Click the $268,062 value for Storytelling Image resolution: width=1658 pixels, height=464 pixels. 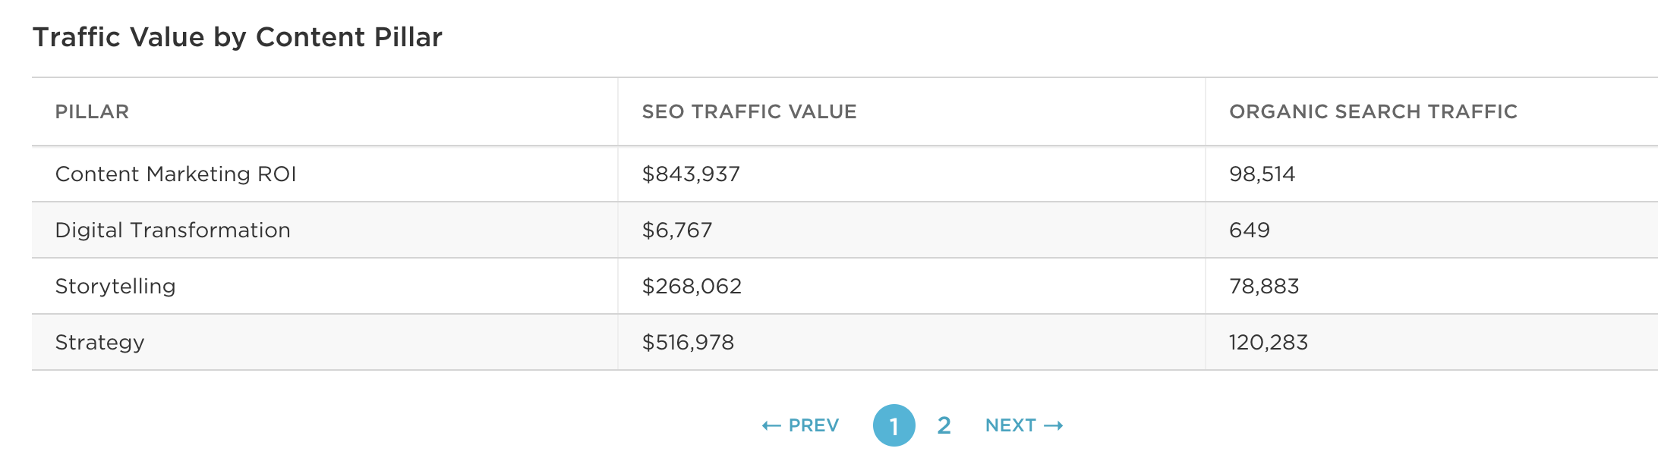[693, 286]
